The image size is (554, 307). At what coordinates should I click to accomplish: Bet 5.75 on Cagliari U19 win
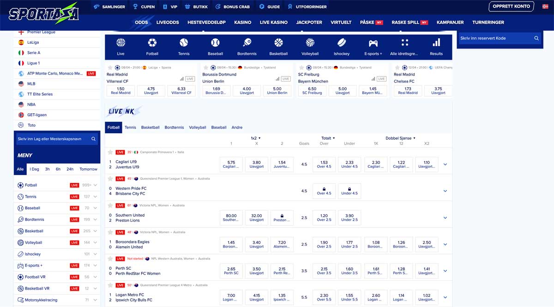point(231,165)
